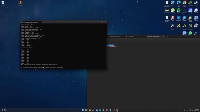Launch Google Chrome from the desktop

point(184,3)
